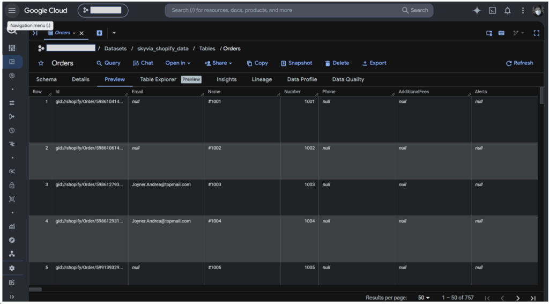Click the Datasets breadcrumb link

115,49
